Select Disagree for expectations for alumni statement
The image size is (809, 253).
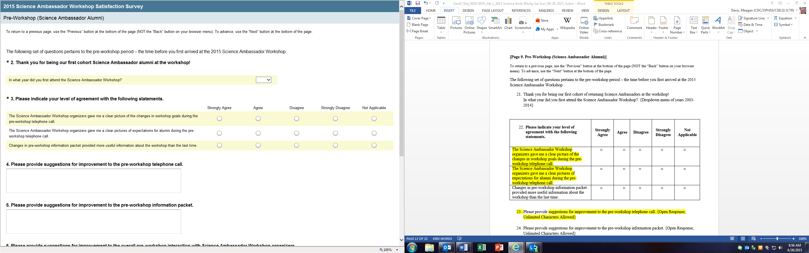point(296,133)
